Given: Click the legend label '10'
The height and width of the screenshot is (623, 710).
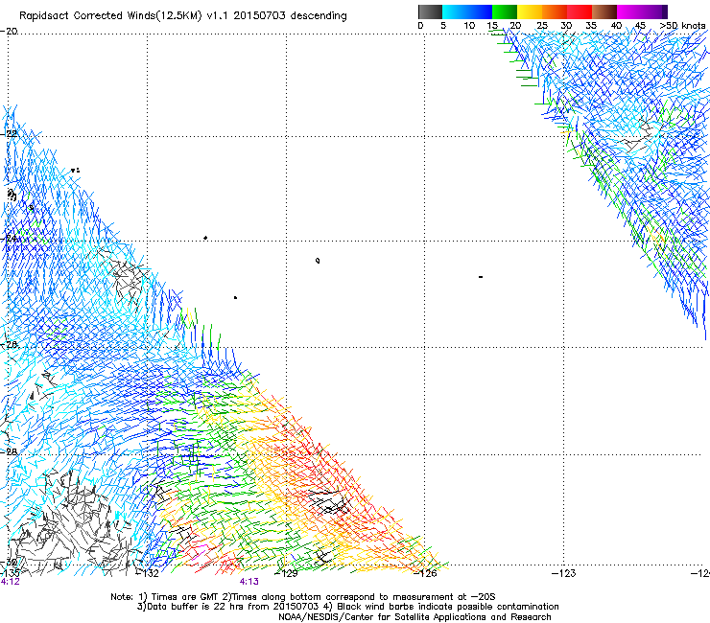Looking at the screenshot, I should [x=469, y=26].
